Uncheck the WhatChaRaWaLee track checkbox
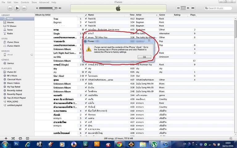 tap(86, 80)
